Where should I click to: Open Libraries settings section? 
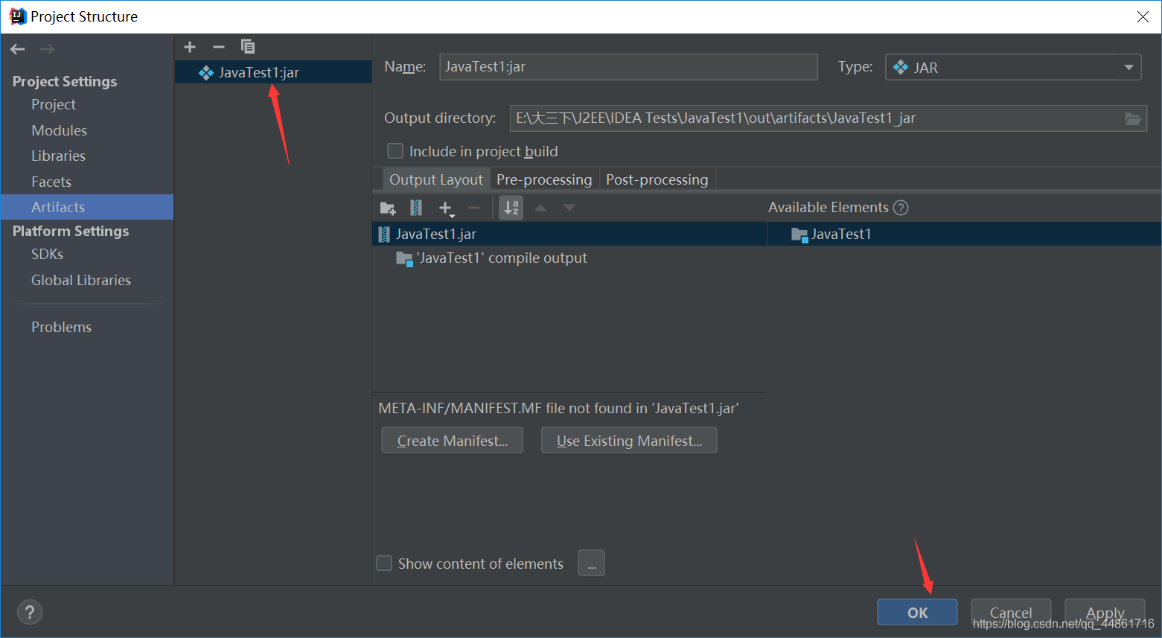58,156
